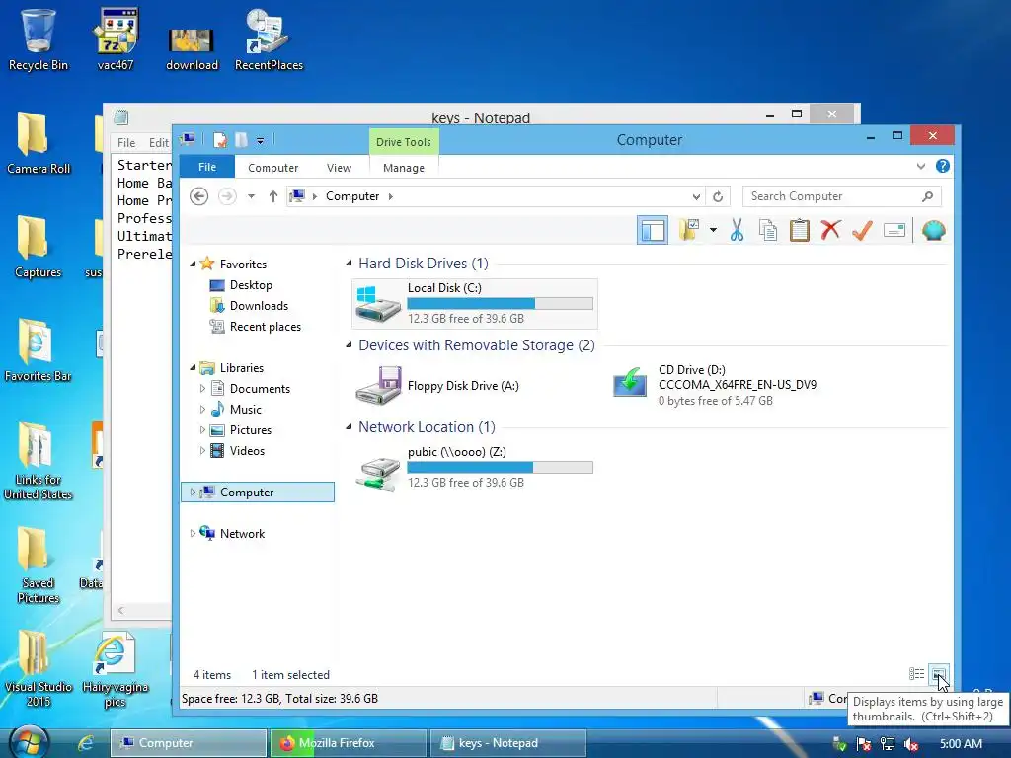Screen dimensions: 1011x758
Task: Click the Paste clipboard icon
Action: point(800,230)
